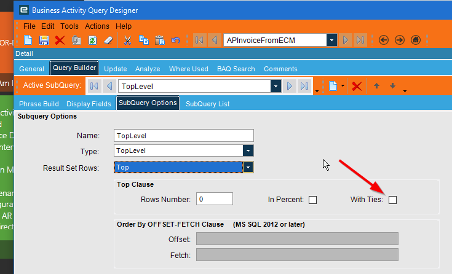
Task: Paste using the clipboard icon
Action: pyautogui.click(x=160, y=40)
